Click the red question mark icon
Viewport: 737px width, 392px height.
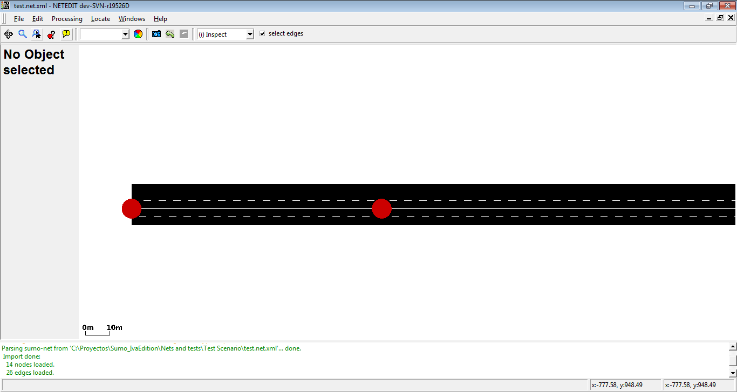point(51,34)
